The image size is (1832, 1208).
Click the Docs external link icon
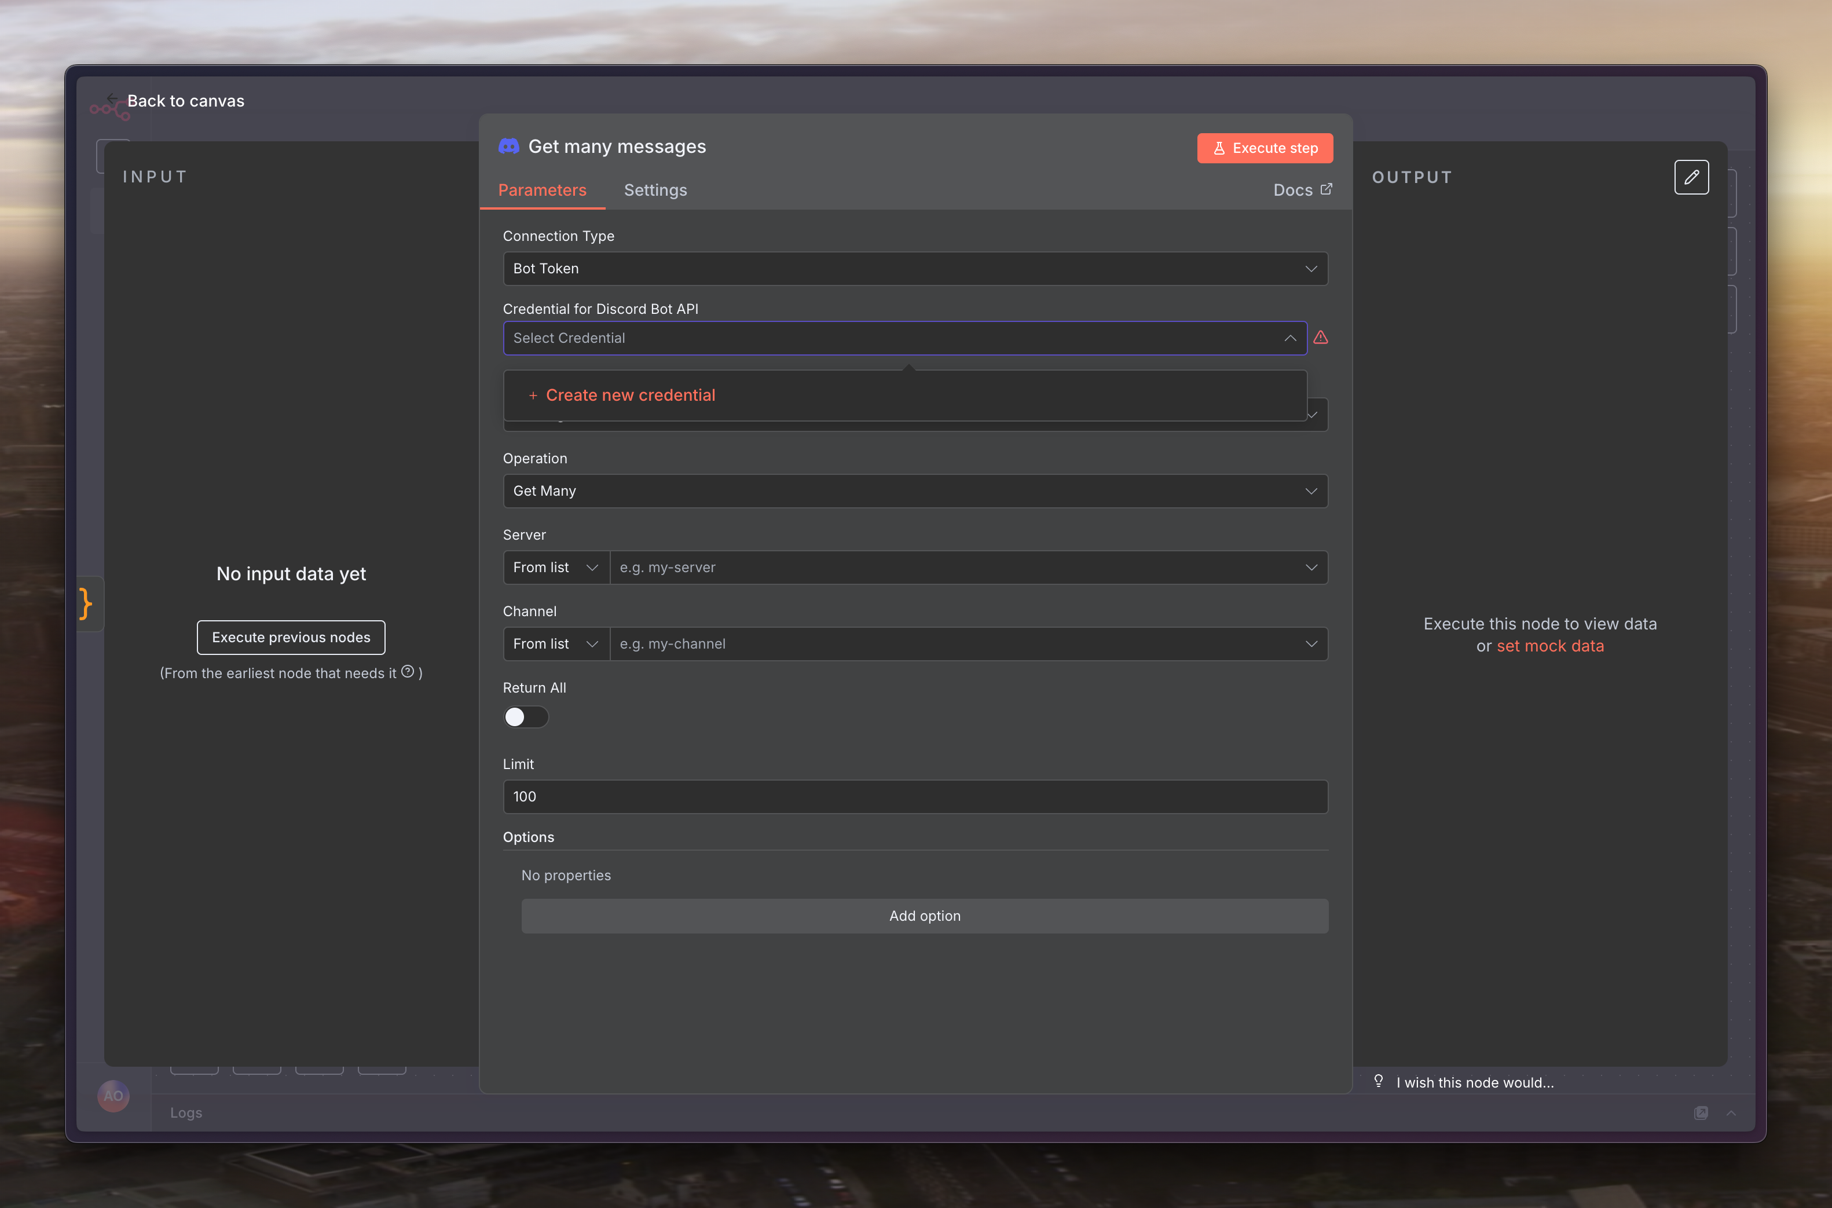coord(1326,189)
